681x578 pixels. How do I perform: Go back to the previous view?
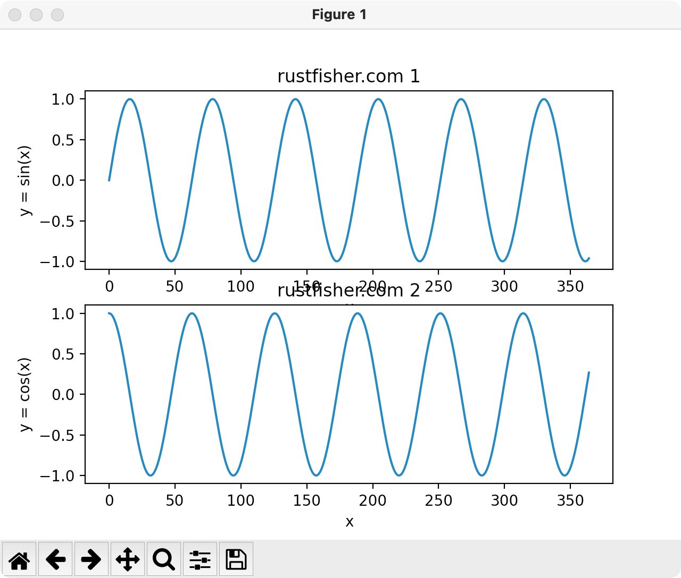point(55,559)
